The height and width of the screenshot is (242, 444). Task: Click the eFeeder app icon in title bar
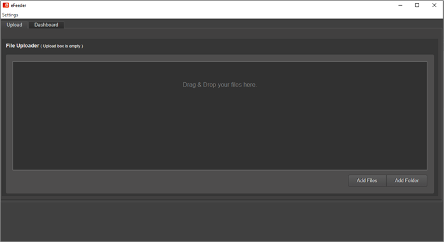(x=6, y=5)
